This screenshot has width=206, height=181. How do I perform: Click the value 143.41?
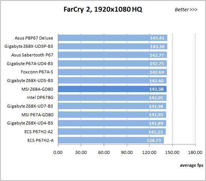[157, 38]
